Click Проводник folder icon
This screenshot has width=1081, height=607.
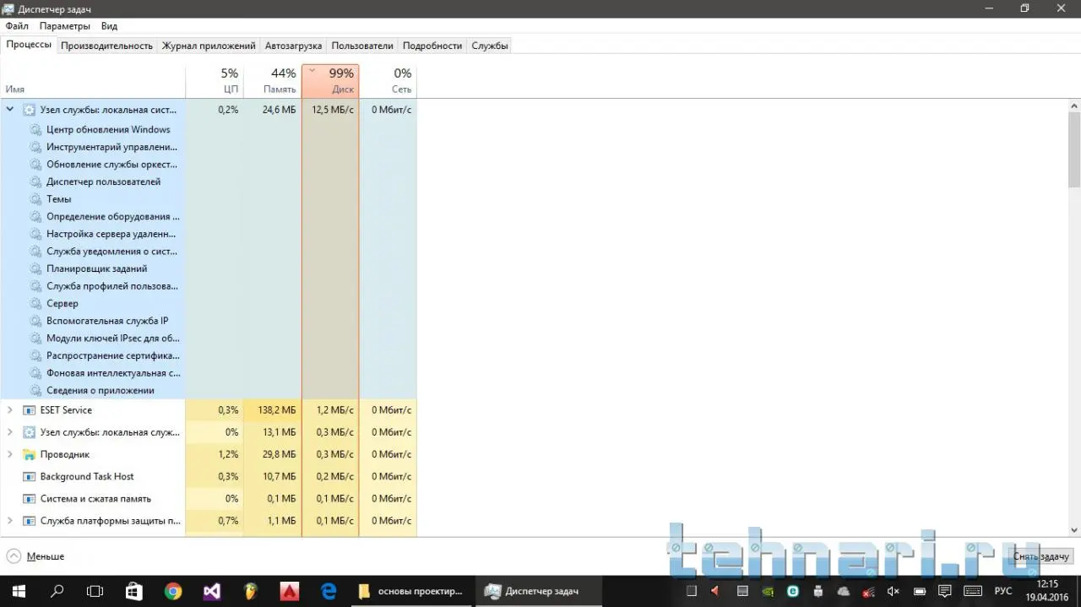coord(29,454)
